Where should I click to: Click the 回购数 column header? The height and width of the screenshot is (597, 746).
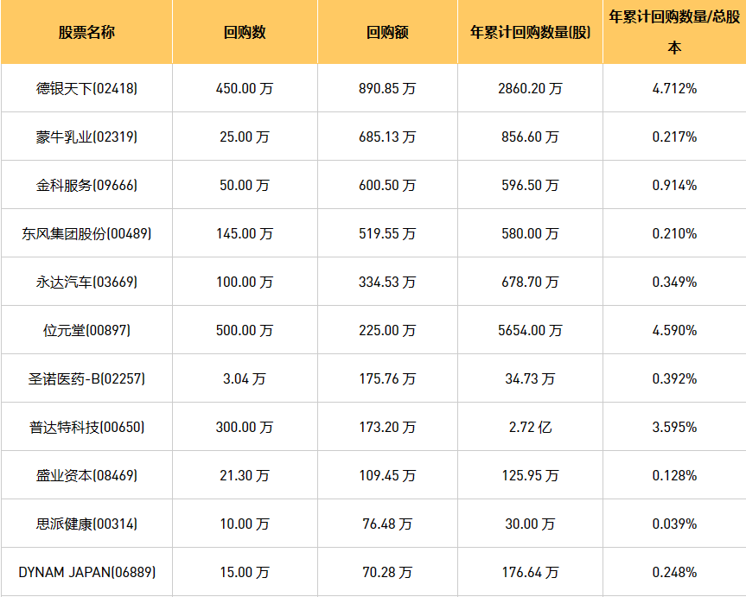point(245,33)
